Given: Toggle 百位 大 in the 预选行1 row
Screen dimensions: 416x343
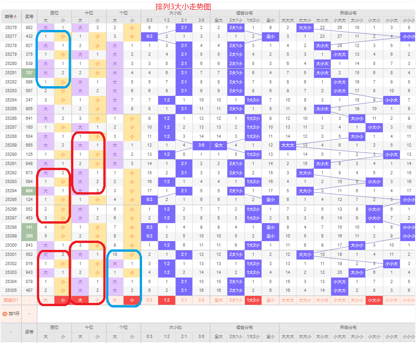Looking at the screenshot, I should pyautogui.click(x=46, y=300).
